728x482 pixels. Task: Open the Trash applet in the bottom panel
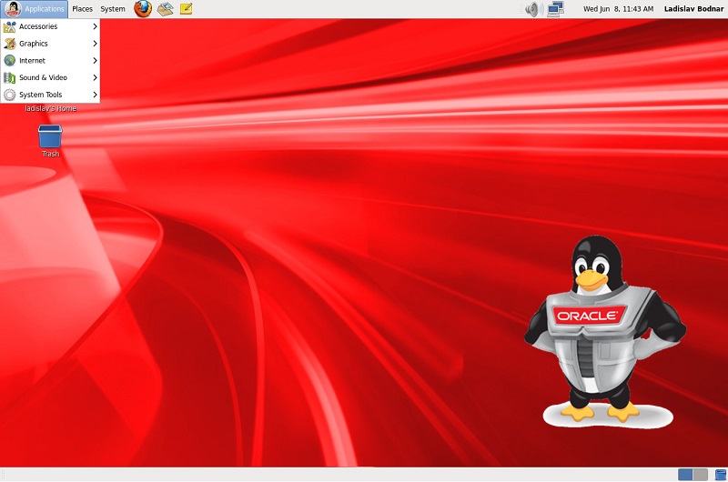click(x=721, y=475)
